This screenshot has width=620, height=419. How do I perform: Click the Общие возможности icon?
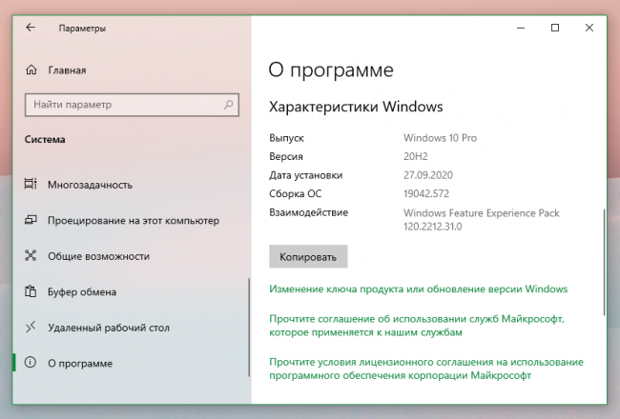31,255
